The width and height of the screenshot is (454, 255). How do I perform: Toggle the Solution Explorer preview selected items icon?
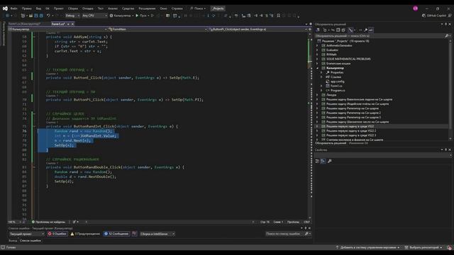coord(371,30)
